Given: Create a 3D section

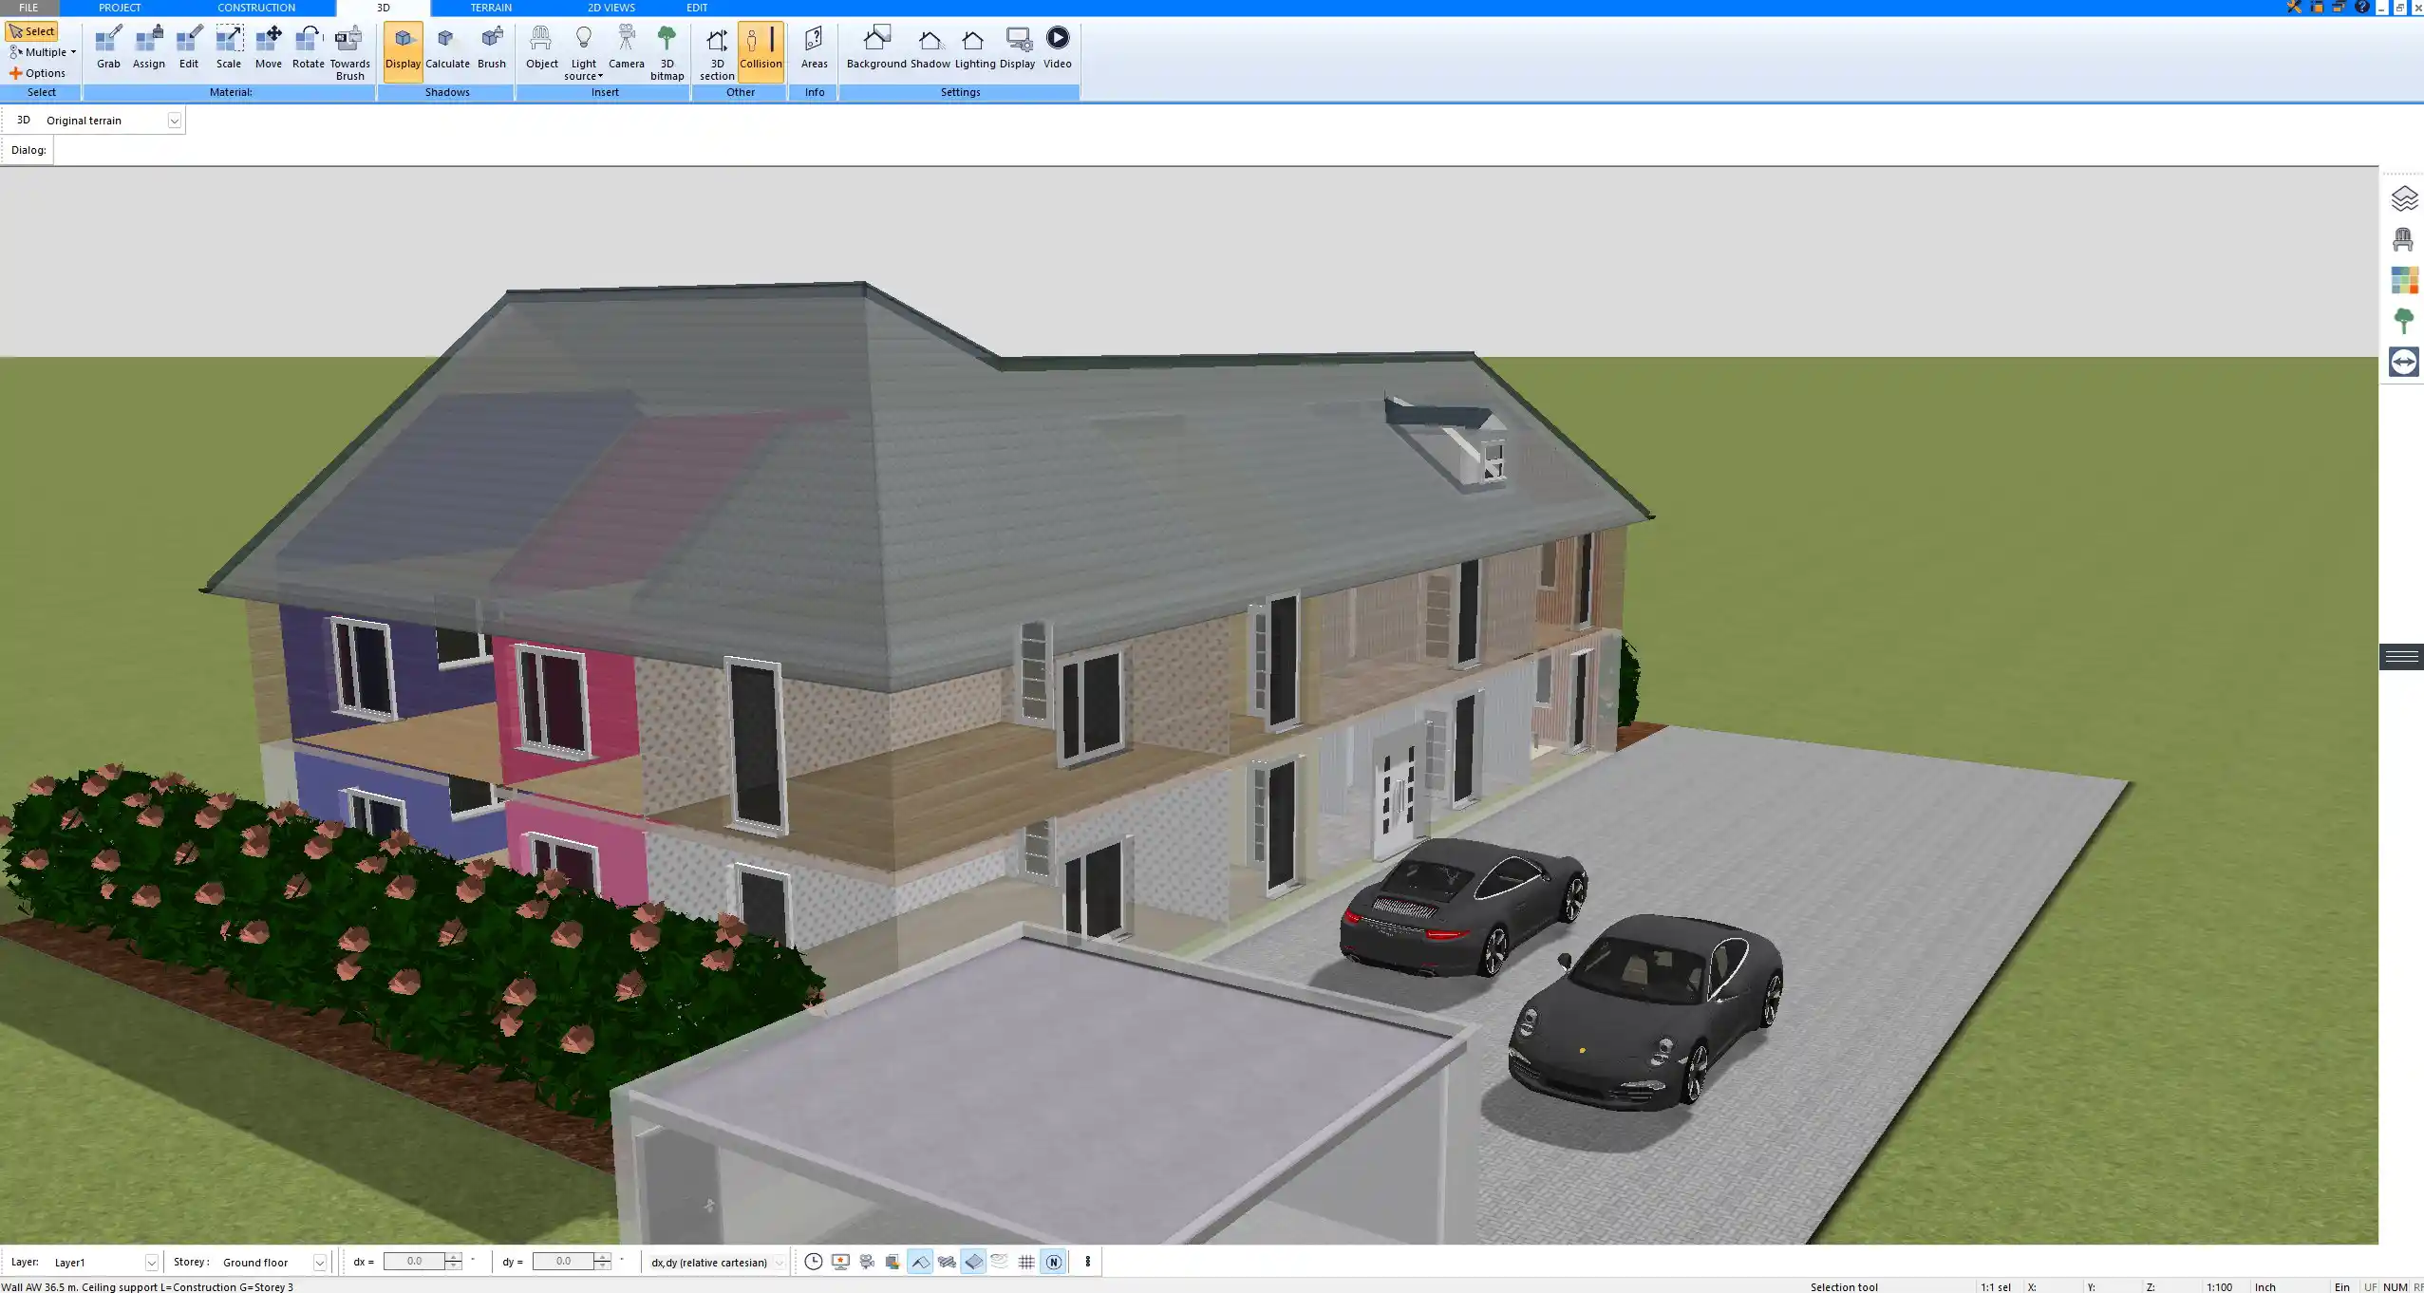Looking at the screenshot, I should coord(717,53).
